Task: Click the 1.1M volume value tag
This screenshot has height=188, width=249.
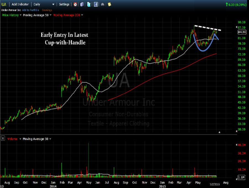Action: tap(242, 177)
